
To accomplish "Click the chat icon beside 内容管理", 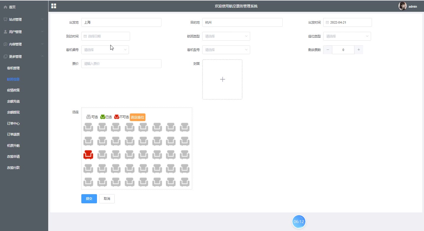I will [x=5, y=44].
